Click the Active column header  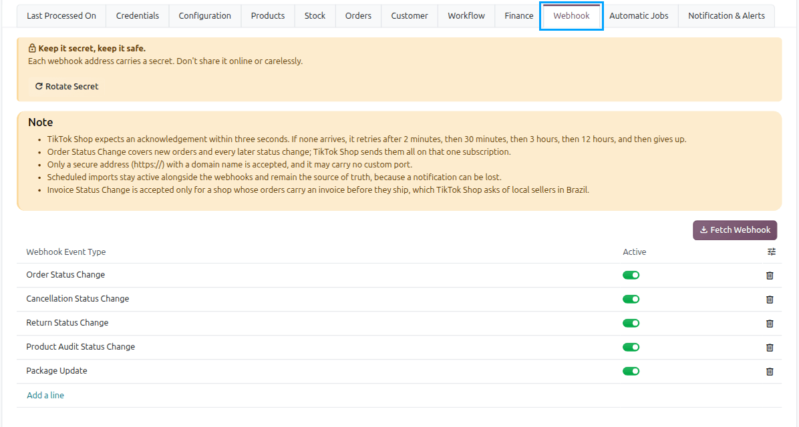635,252
